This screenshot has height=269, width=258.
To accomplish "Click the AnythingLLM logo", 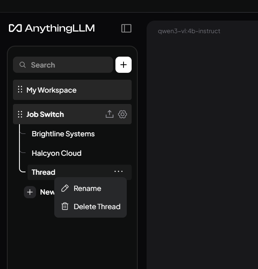I will 52,28.
